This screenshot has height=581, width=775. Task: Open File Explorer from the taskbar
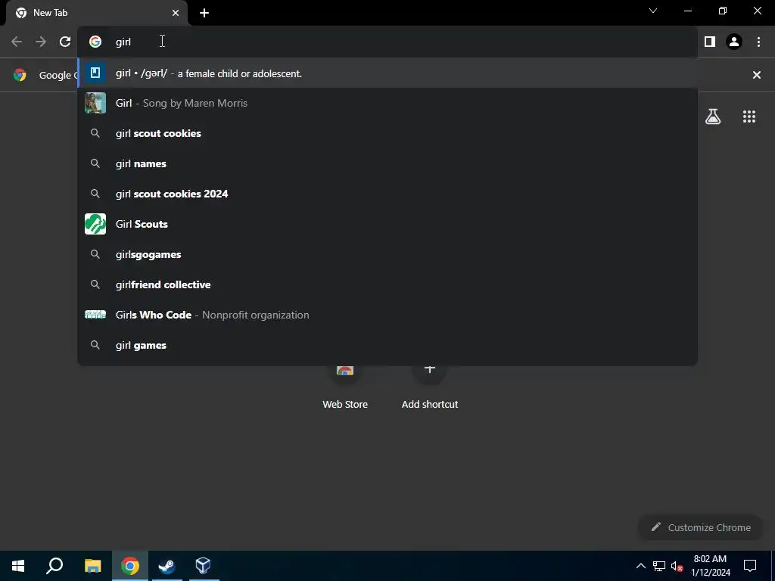point(92,566)
